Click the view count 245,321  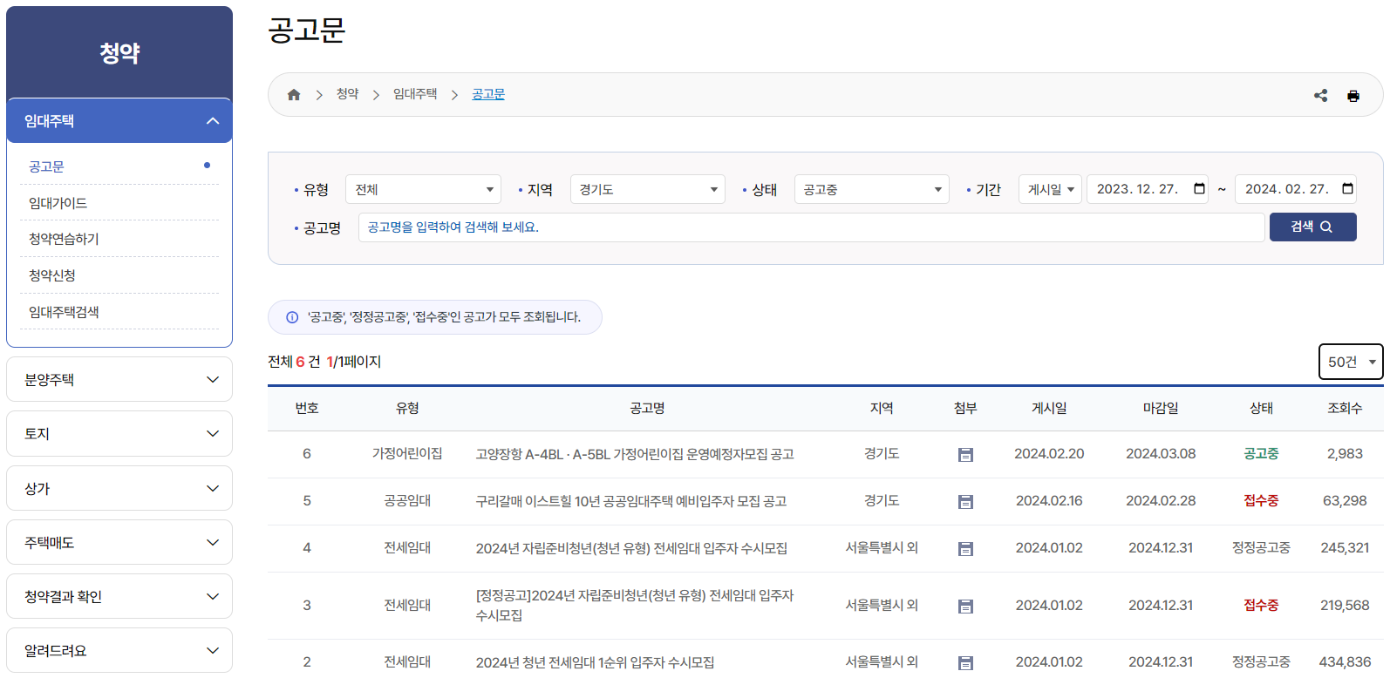(x=1345, y=548)
